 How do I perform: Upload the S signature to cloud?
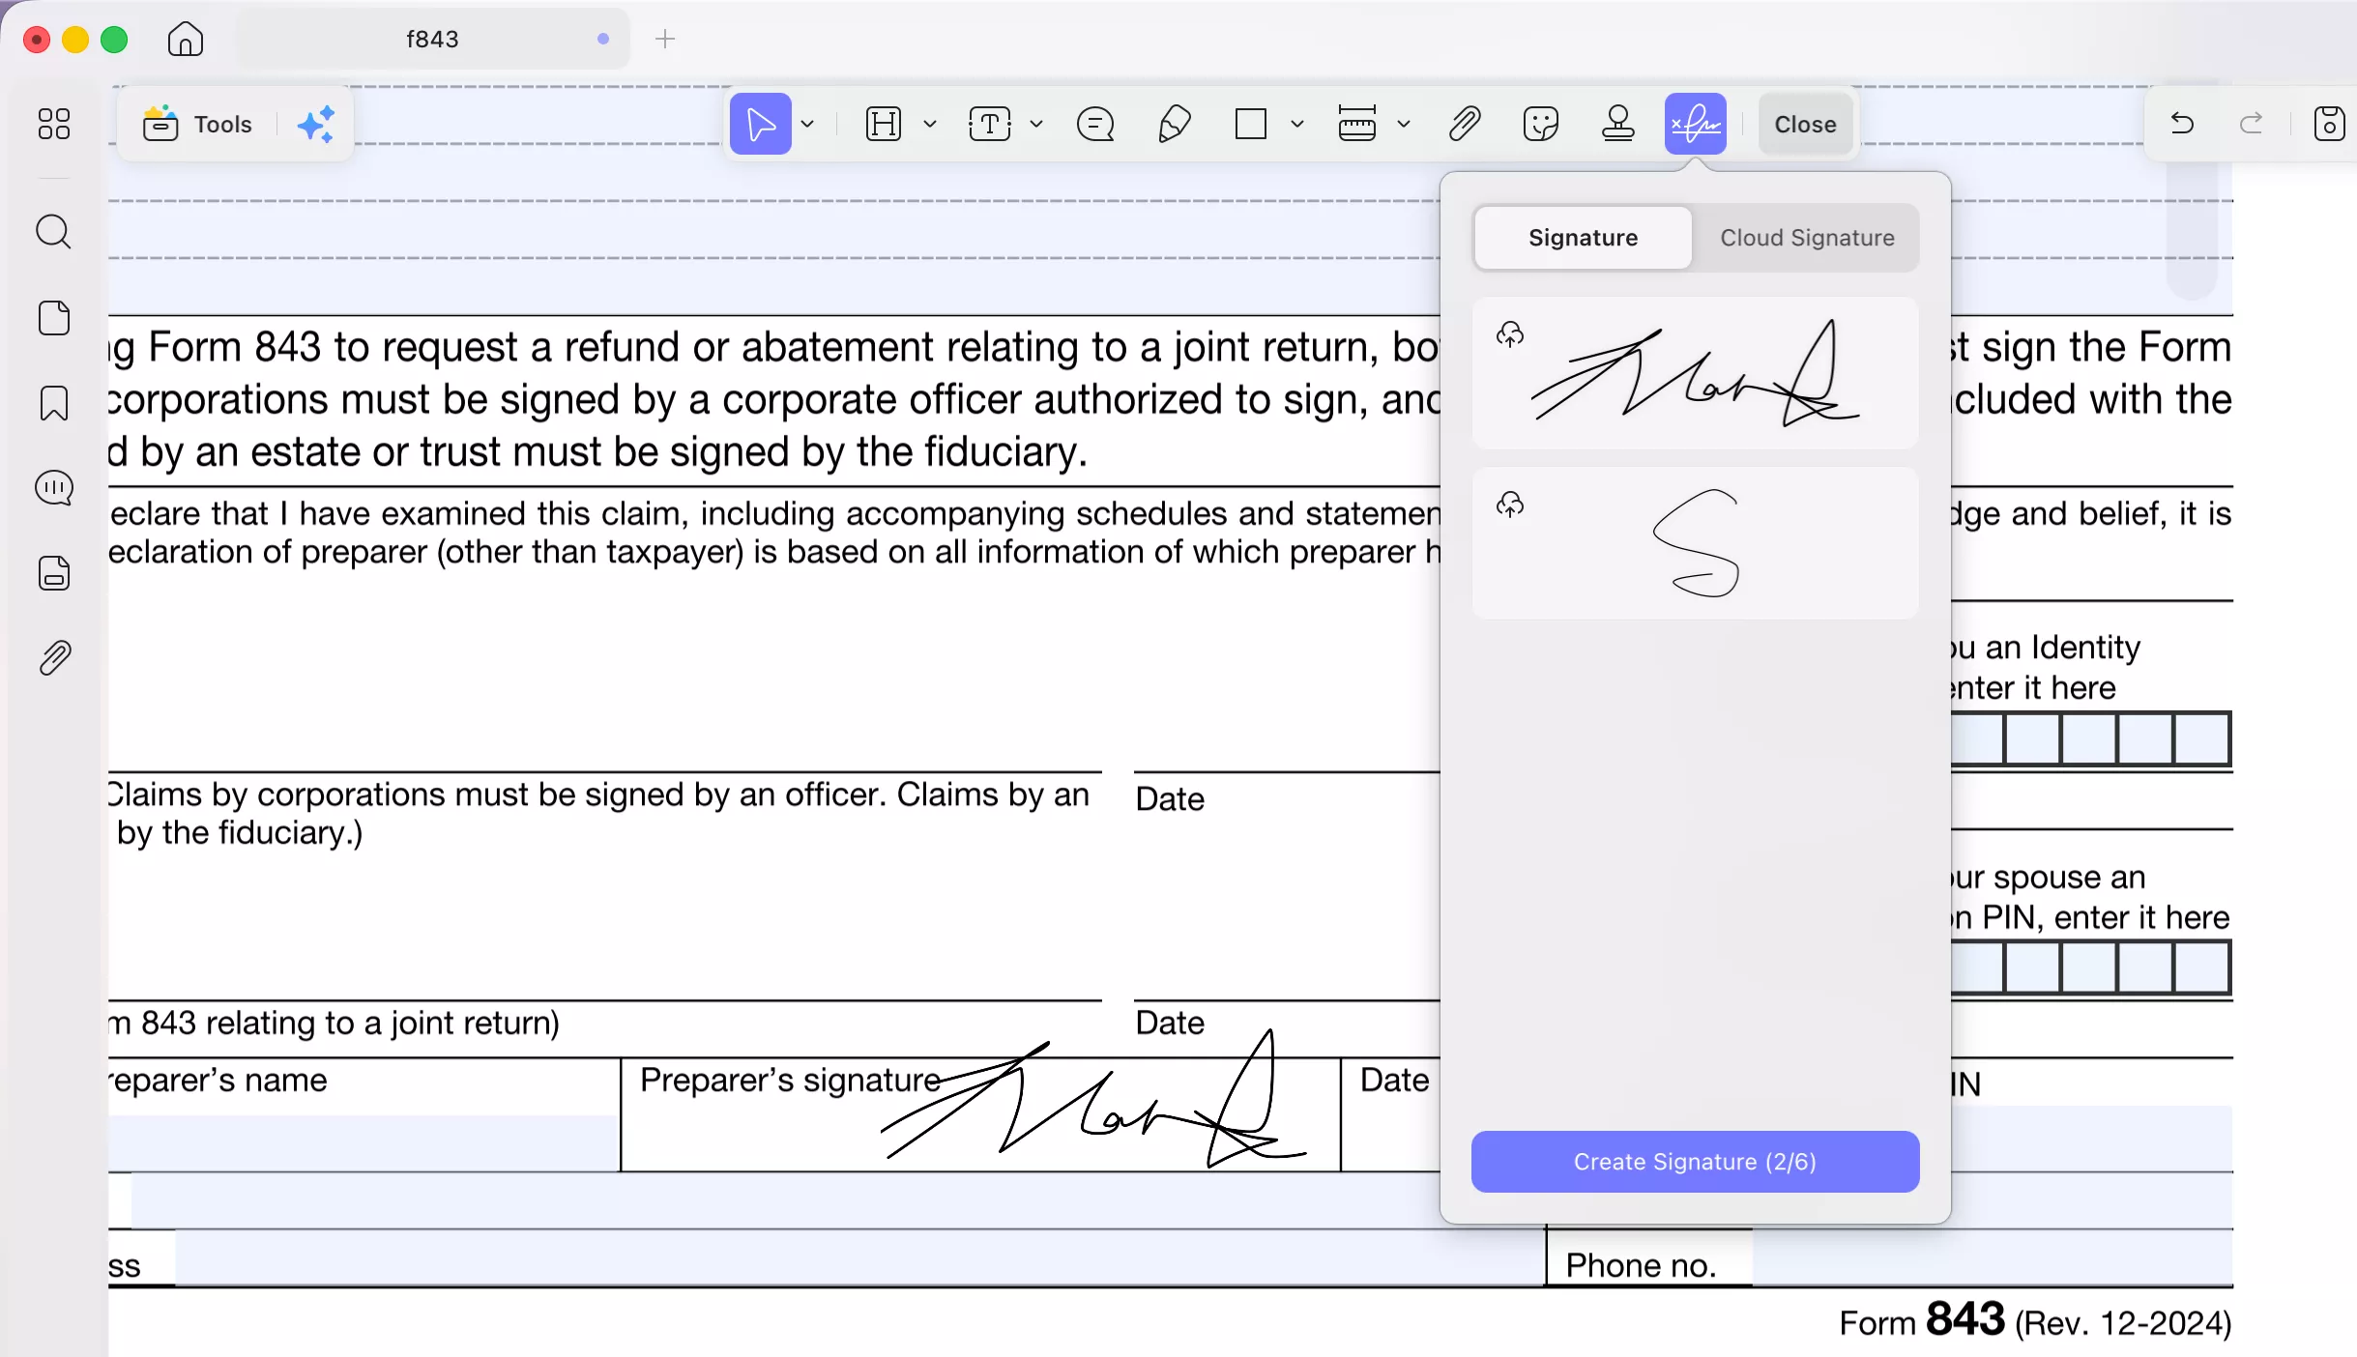[x=1510, y=504]
